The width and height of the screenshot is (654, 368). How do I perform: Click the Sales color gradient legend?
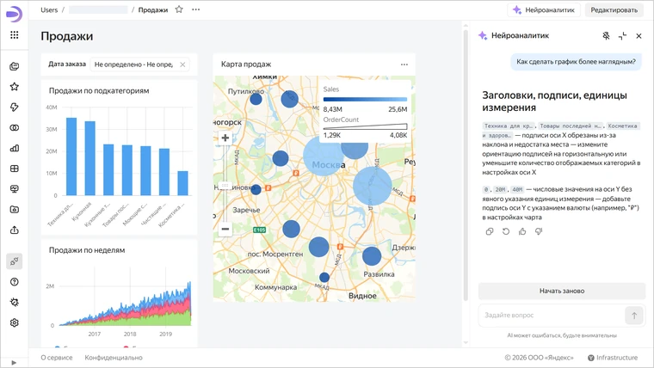(x=365, y=99)
